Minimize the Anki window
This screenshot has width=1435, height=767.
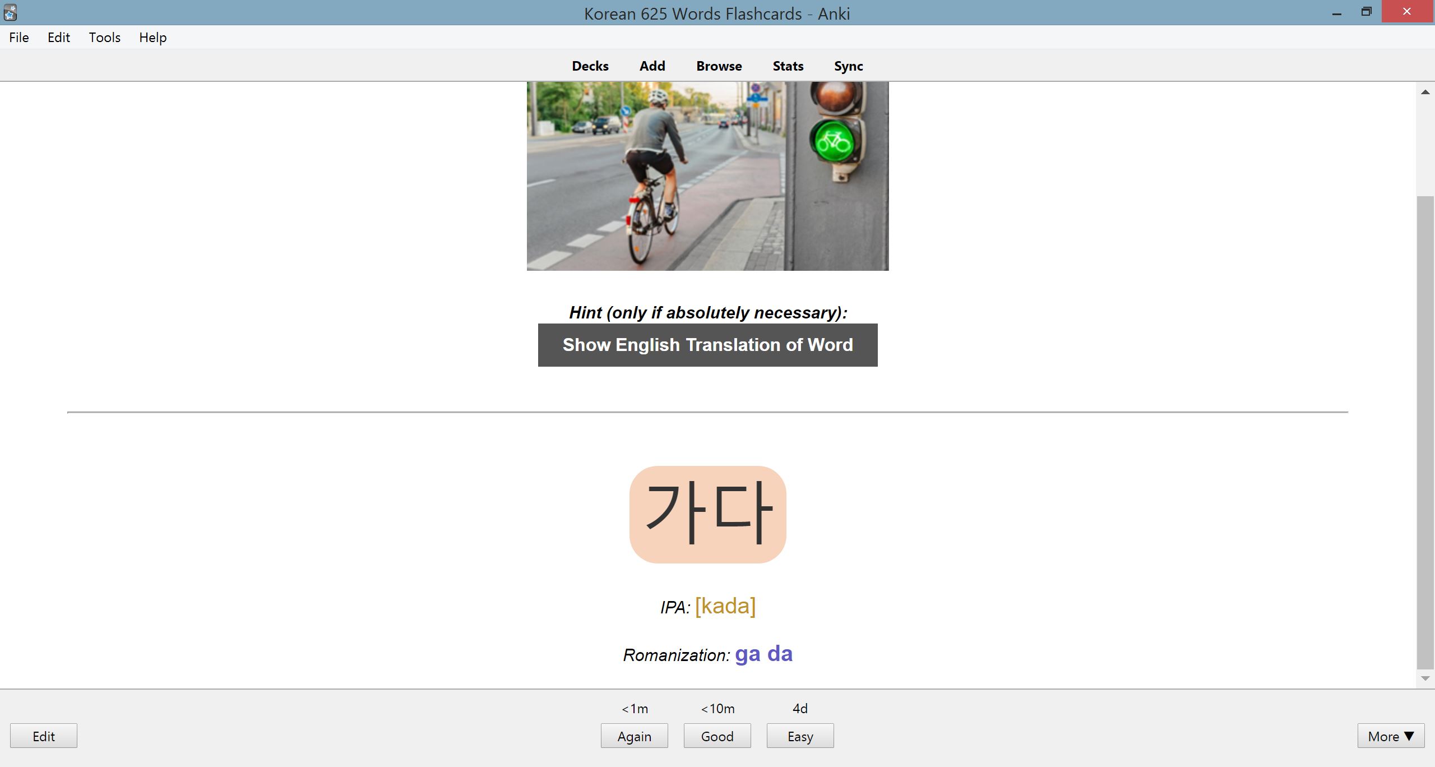(1337, 13)
